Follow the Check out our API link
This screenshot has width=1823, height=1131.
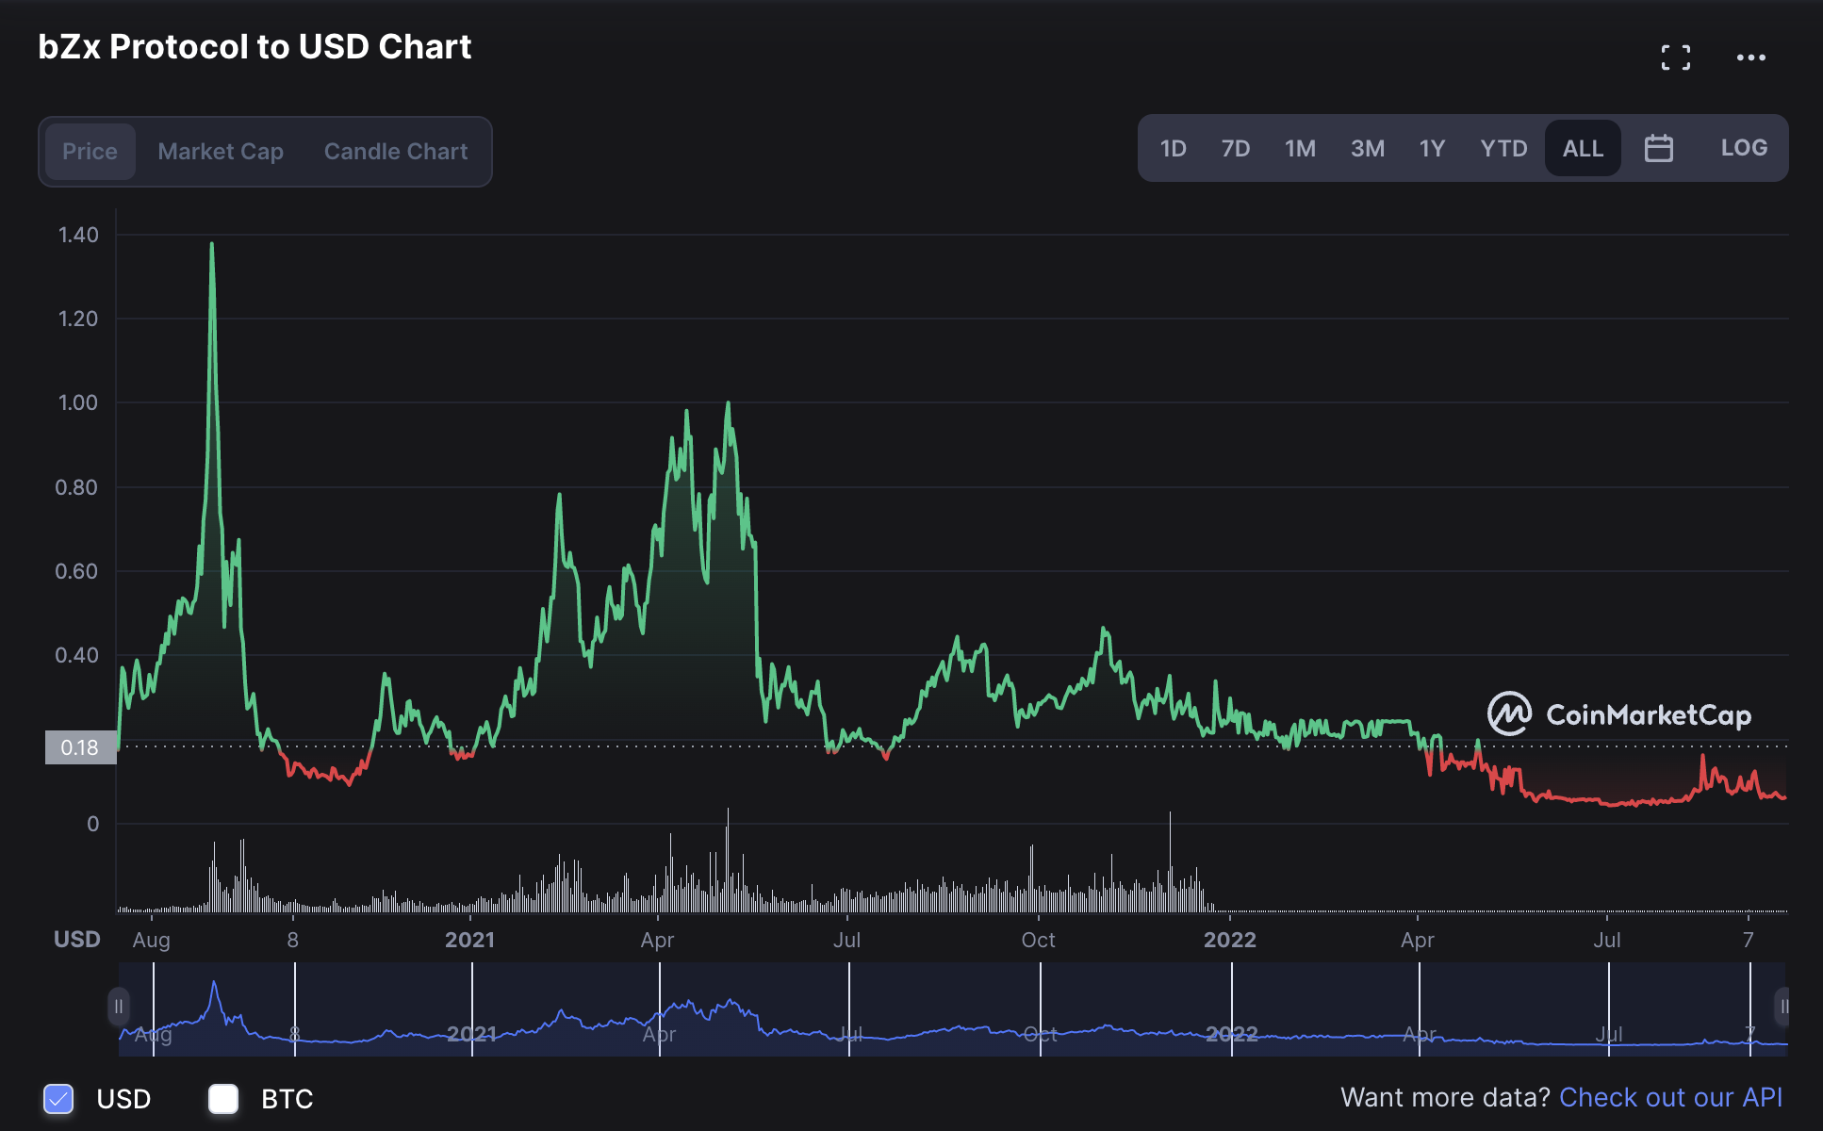click(x=1670, y=1097)
